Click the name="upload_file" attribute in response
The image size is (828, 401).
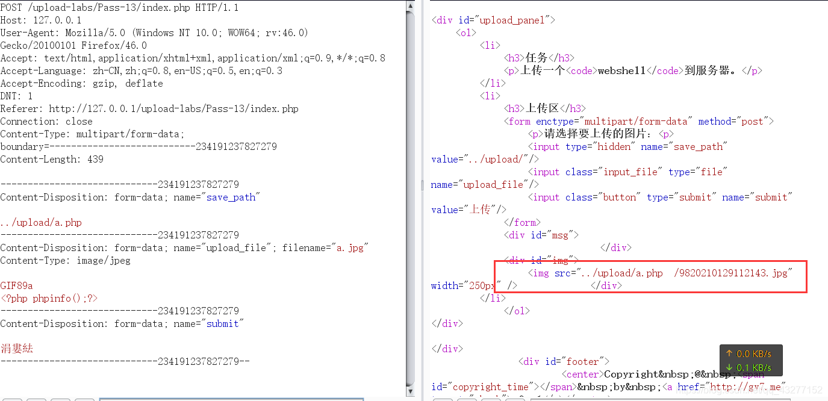pos(485,185)
